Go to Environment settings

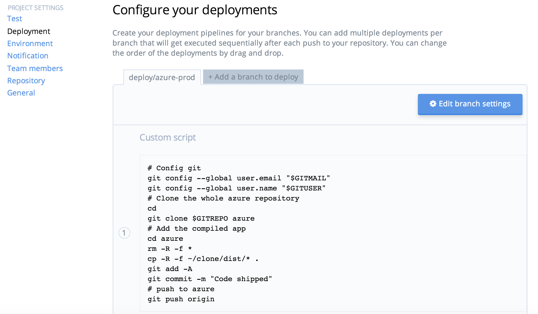[x=30, y=43]
